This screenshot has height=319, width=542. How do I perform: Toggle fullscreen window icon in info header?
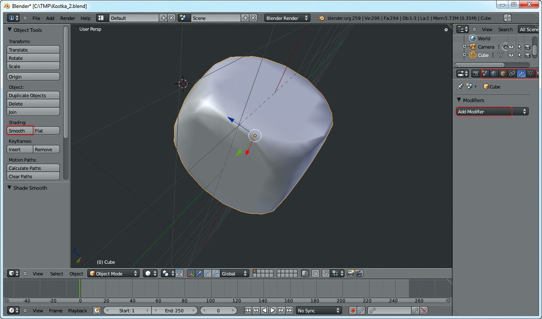(x=507, y=18)
